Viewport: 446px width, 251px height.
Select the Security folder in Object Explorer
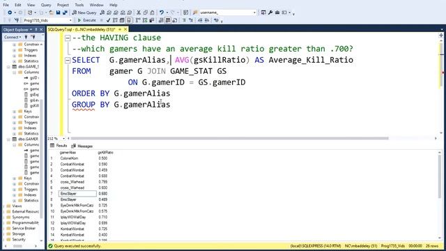click(x=19, y=240)
